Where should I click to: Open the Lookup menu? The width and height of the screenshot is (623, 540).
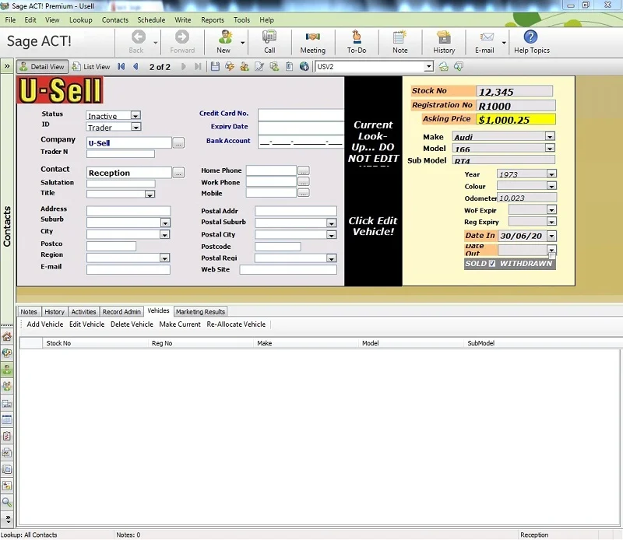[81, 20]
